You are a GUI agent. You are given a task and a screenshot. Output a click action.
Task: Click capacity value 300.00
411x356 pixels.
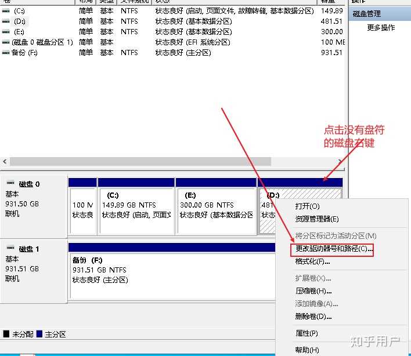332,32
